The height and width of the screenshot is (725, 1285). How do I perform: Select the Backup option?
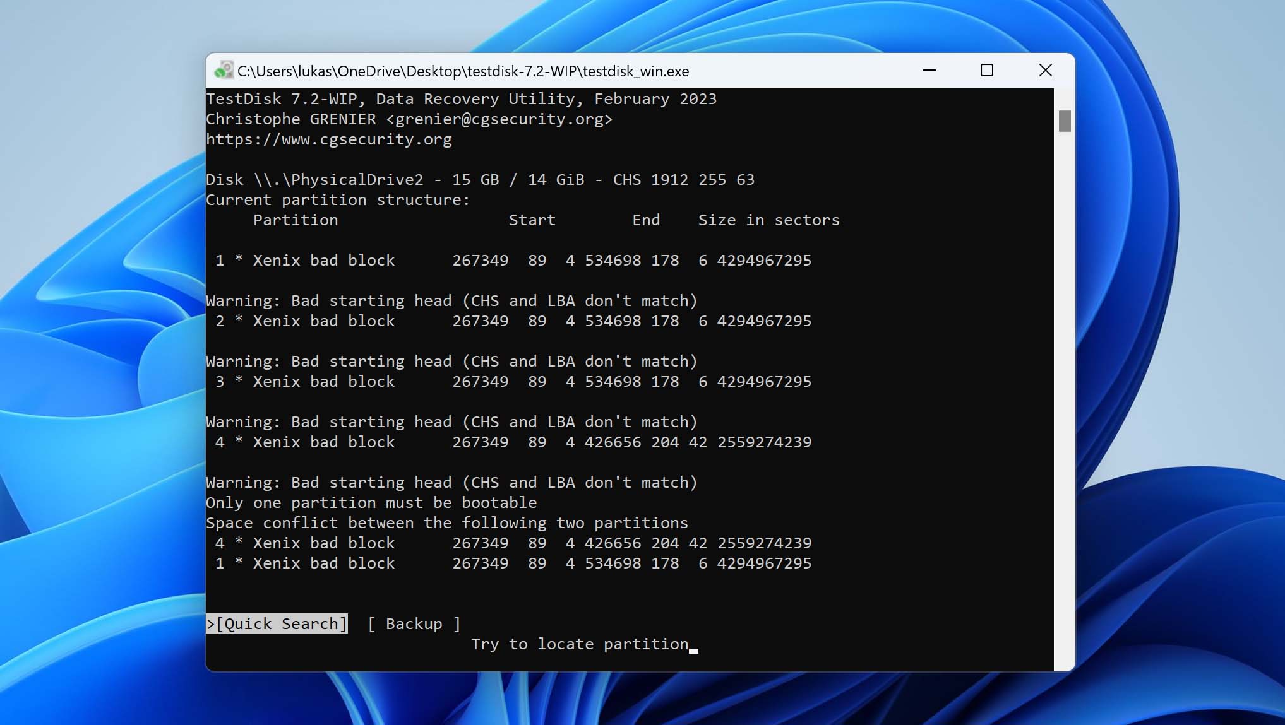tap(414, 623)
